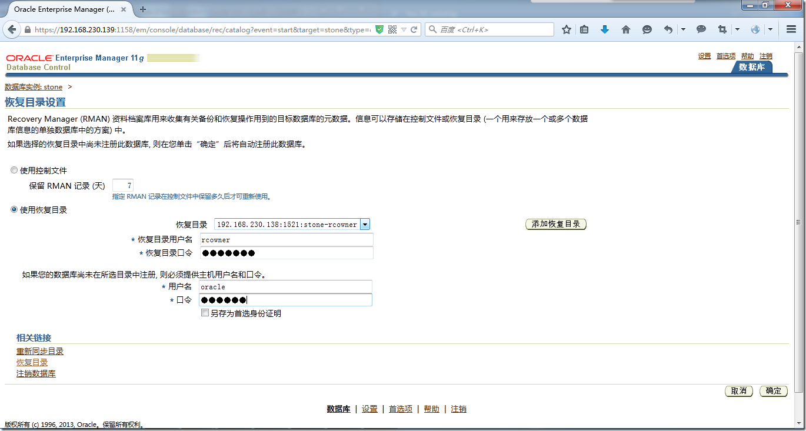The height and width of the screenshot is (431, 806).
Task: Open the address bar history dropdown arrow
Action: pyautogui.click(x=404, y=30)
